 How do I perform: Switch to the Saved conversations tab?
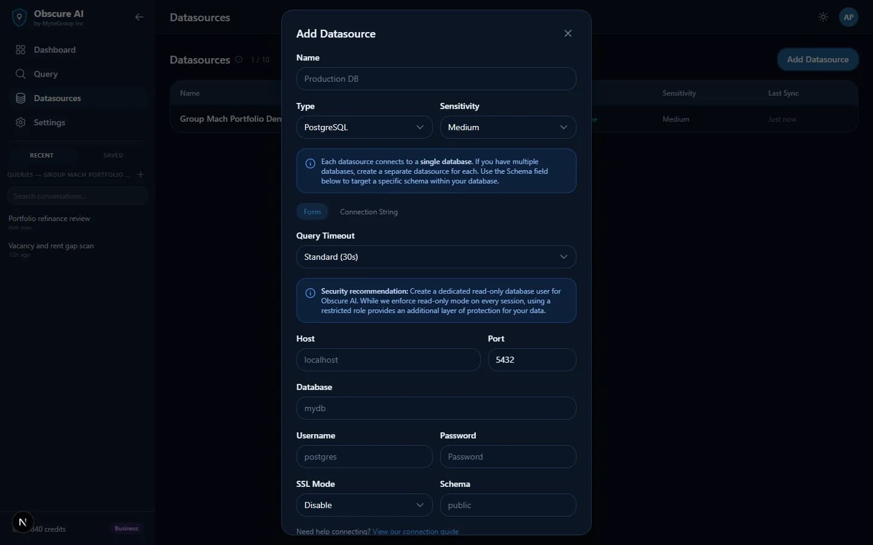113,156
